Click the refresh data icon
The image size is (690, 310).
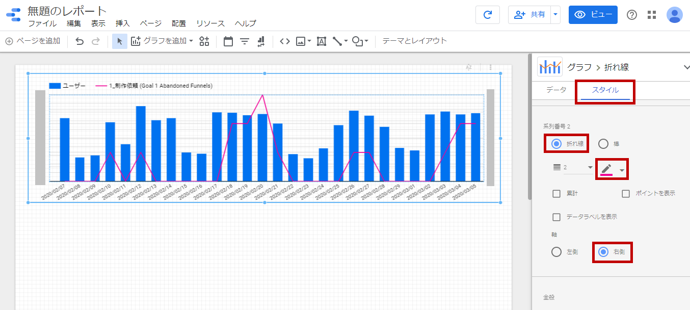pos(488,15)
